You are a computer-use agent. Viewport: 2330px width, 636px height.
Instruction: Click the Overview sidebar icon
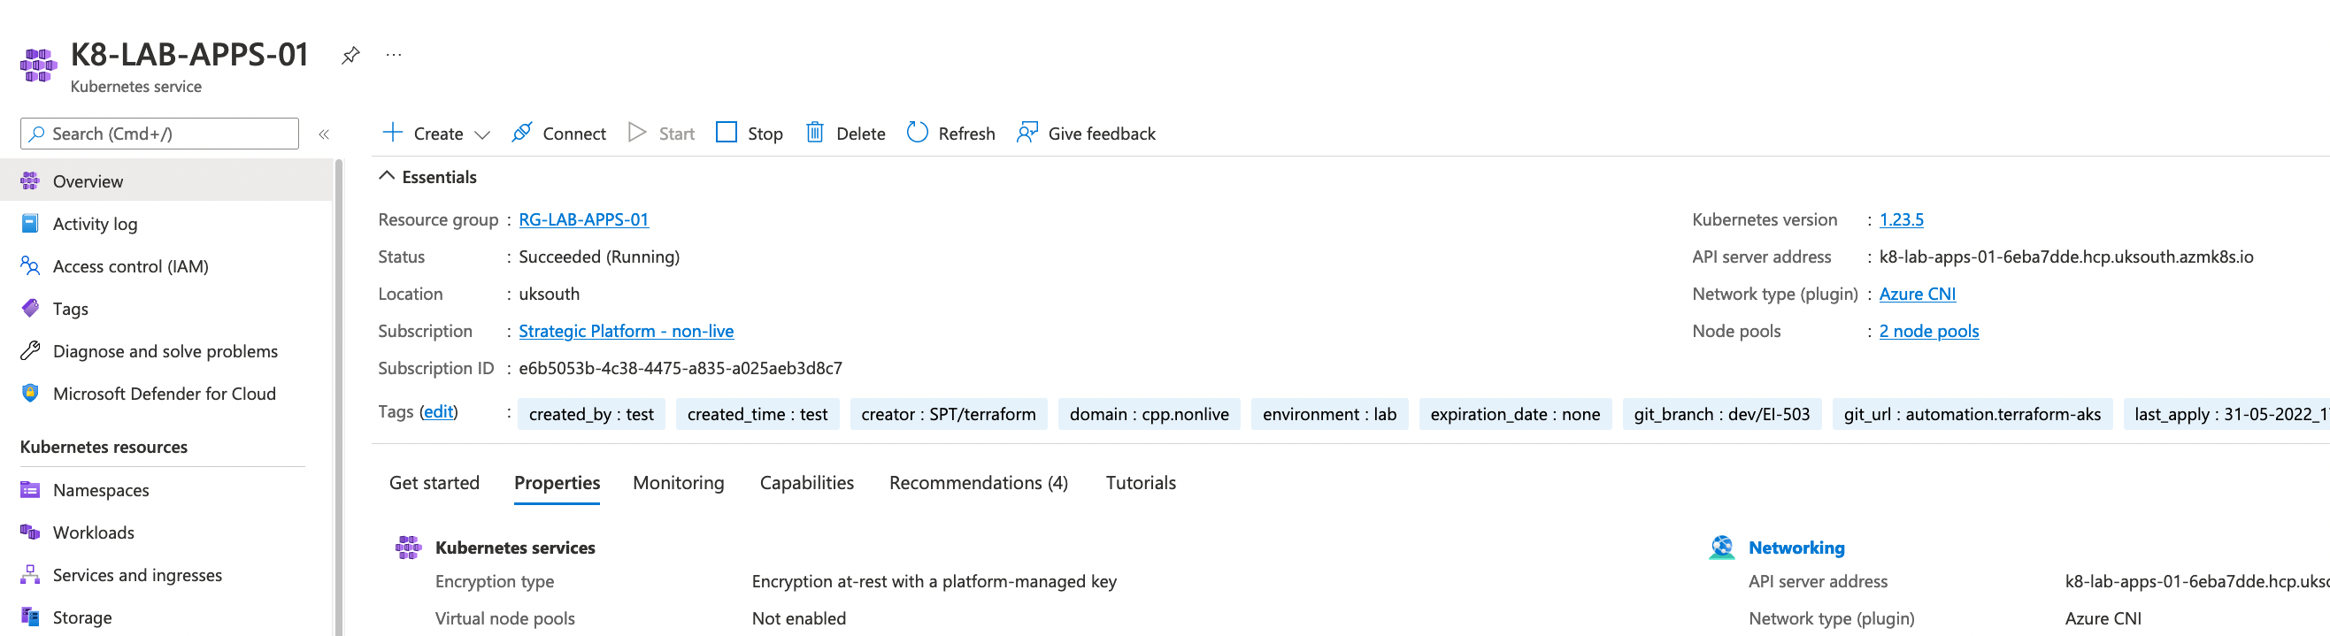tap(30, 181)
